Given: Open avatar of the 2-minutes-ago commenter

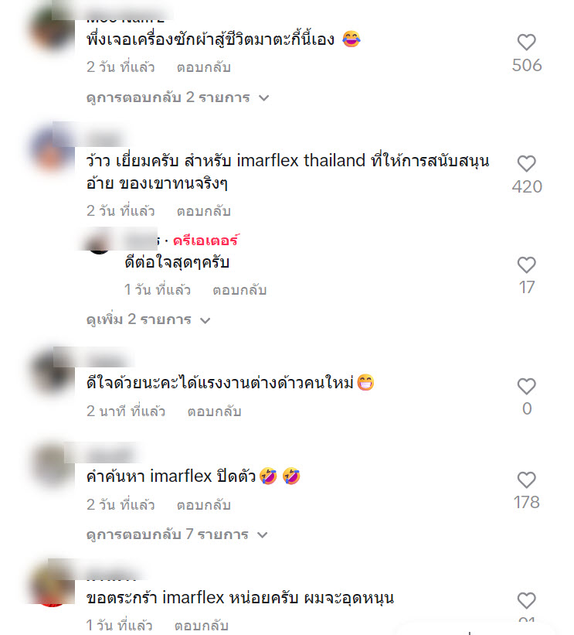Looking at the screenshot, I should [53, 373].
